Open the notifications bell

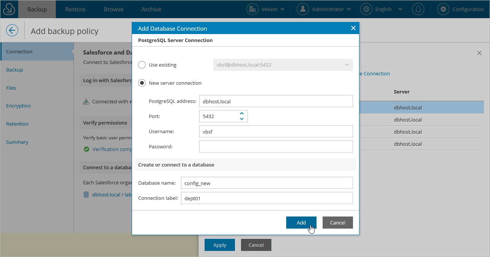tap(418, 9)
